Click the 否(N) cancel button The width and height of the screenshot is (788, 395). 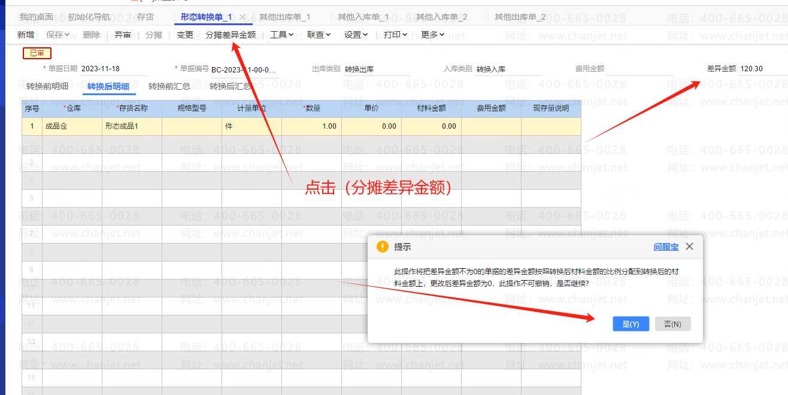click(672, 324)
